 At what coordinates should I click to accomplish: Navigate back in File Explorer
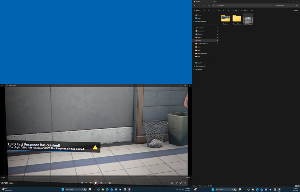click(194, 5)
